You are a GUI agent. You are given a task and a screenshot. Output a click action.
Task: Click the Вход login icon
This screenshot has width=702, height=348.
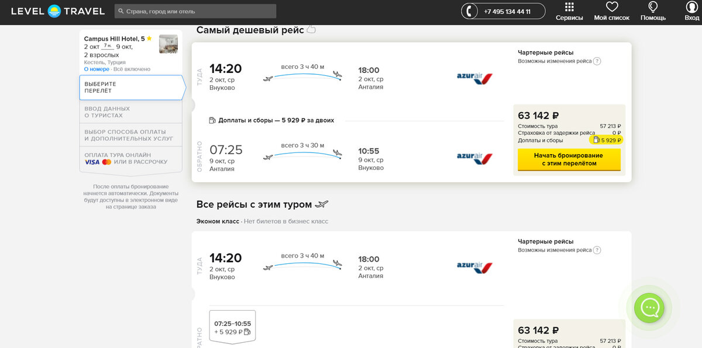tap(692, 8)
